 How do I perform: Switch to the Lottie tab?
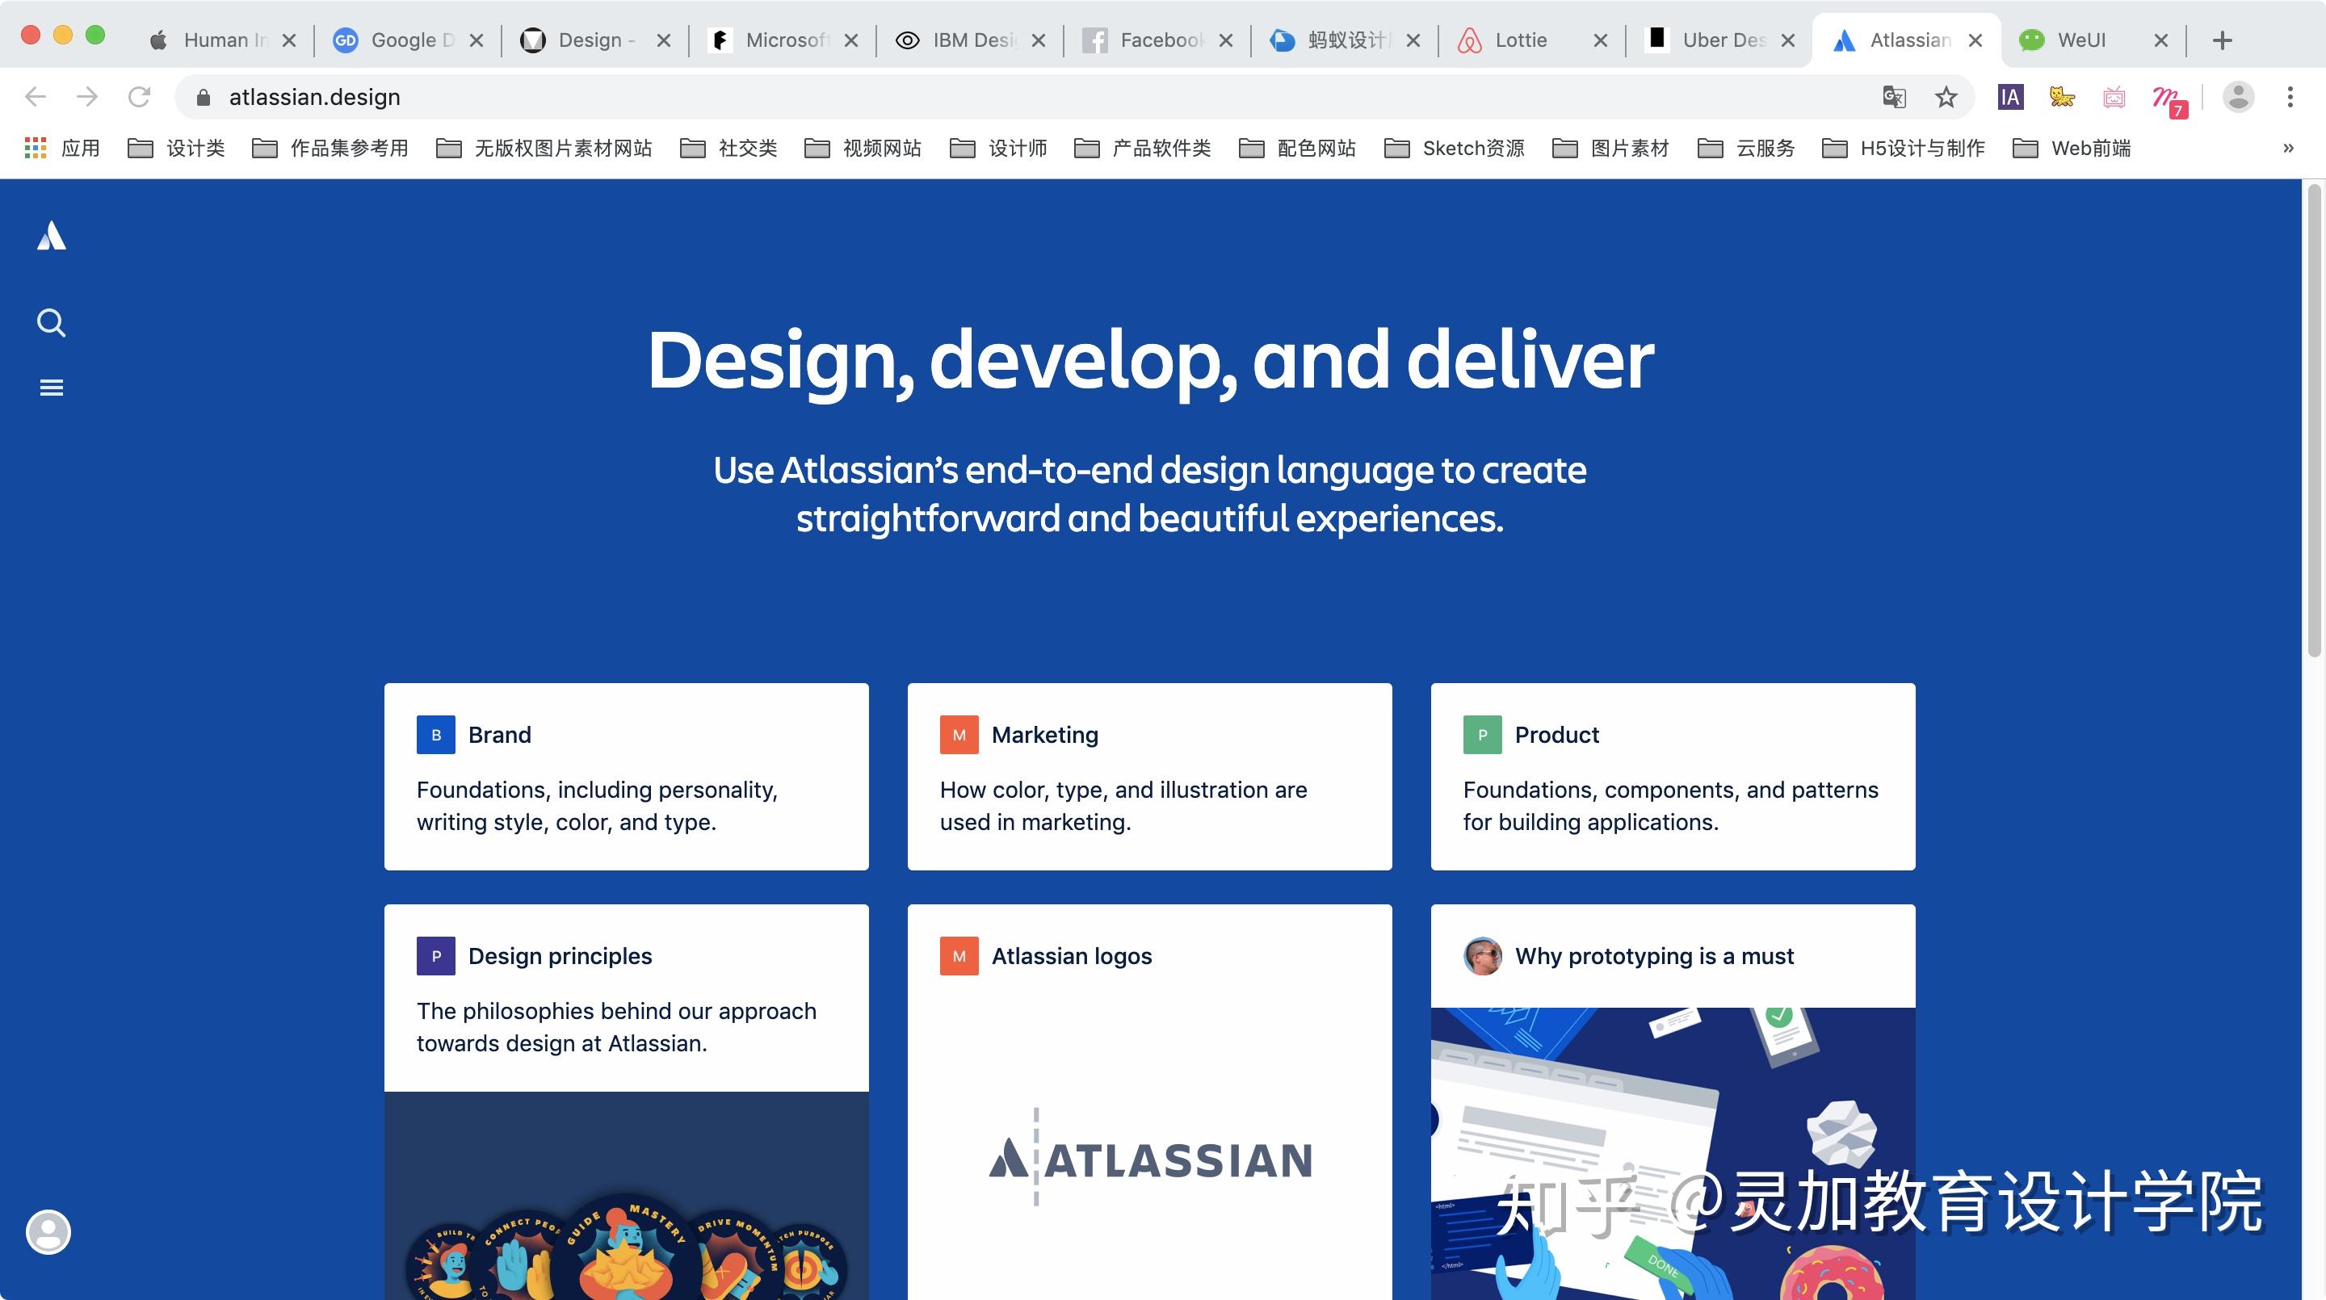[1521, 40]
